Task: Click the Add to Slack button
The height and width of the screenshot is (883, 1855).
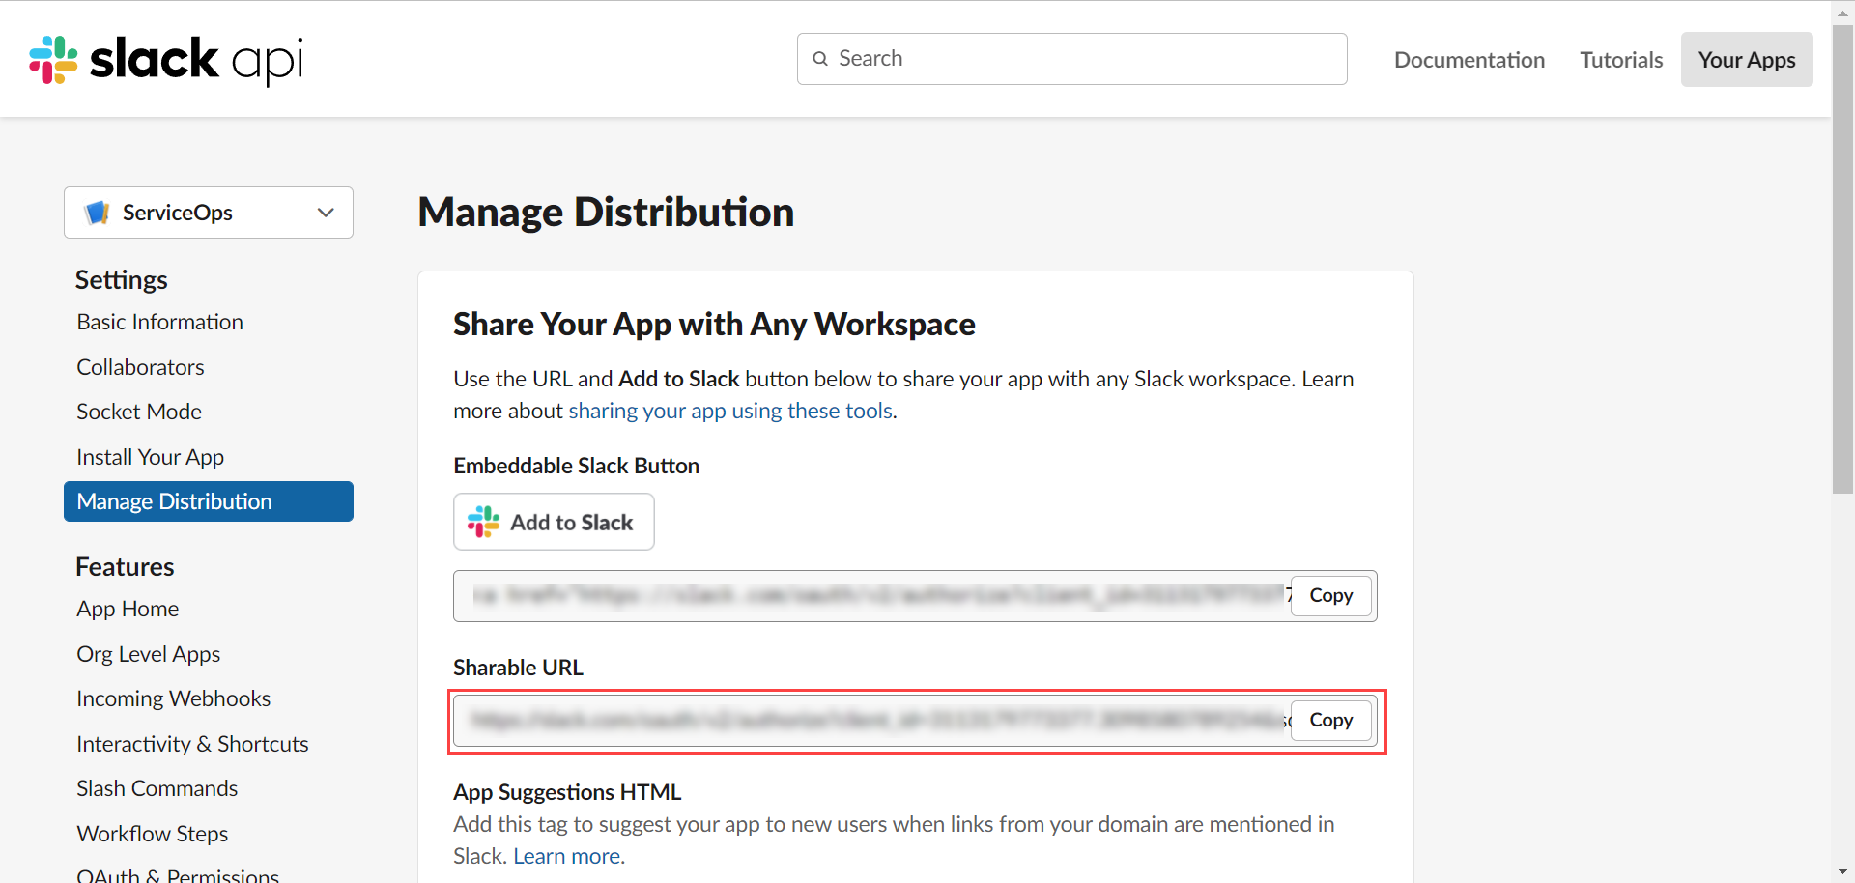Action: pyautogui.click(x=554, y=522)
